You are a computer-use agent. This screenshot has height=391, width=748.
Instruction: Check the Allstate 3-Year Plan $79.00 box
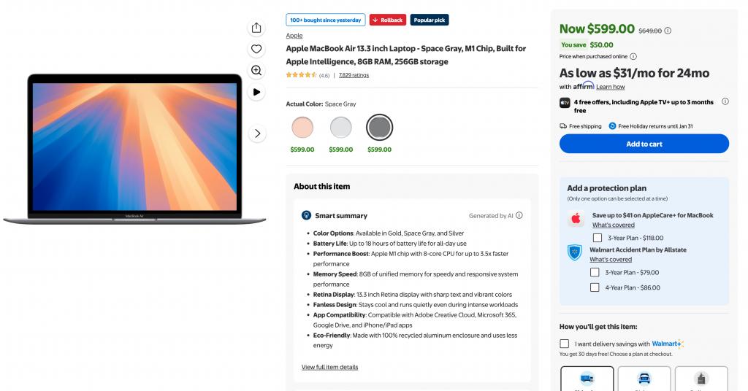[x=595, y=272]
